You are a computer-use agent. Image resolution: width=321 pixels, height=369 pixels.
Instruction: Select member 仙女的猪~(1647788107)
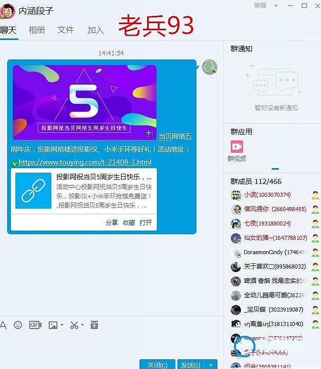(x=275, y=238)
